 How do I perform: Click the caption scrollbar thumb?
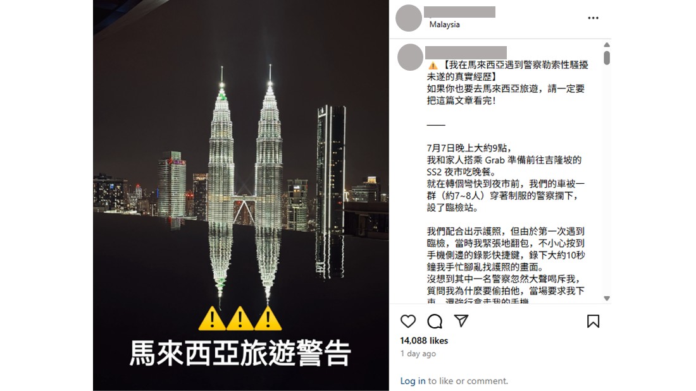pos(607,58)
